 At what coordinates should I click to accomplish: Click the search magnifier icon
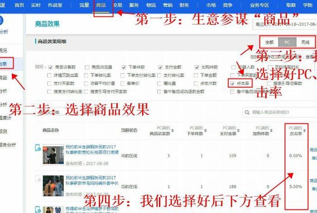(247, 112)
